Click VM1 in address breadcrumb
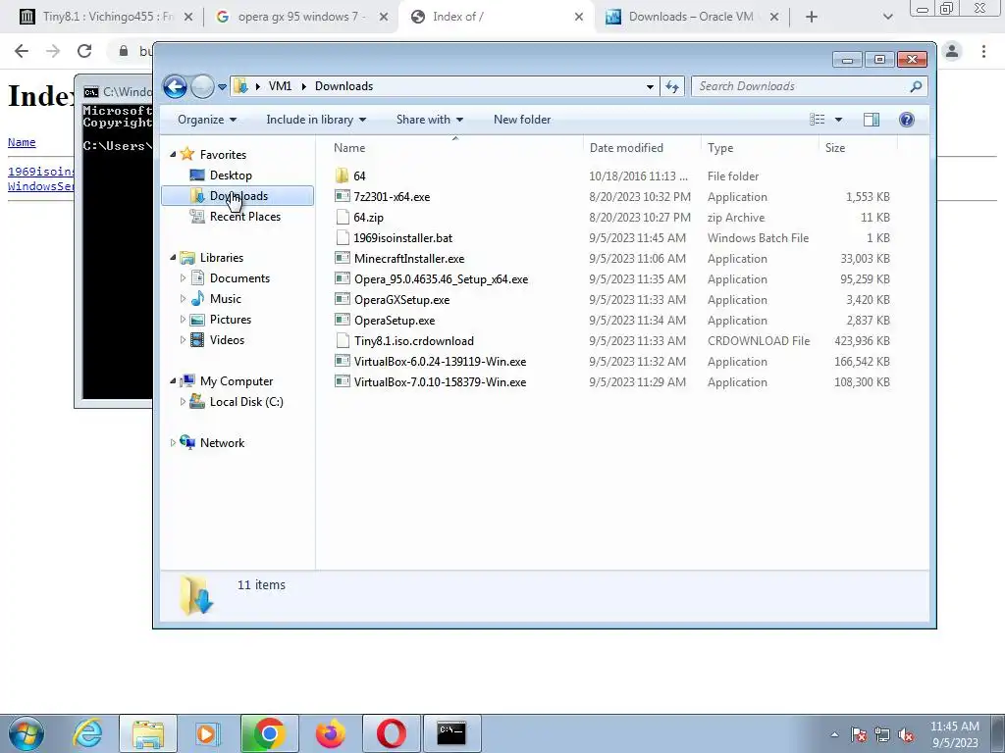The width and height of the screenshot is (1005, 753). (x=280, y=86)
